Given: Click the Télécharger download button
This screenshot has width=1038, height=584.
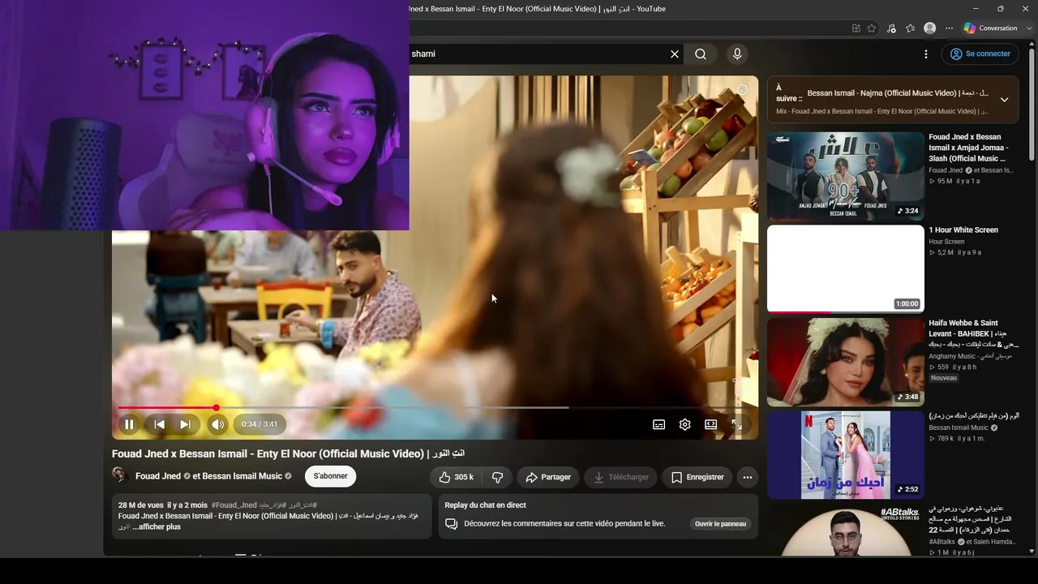Looking at the screenshot, I should 620,477.
